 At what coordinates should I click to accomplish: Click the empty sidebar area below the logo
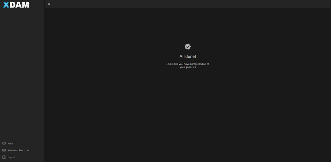tap(22, 69)
